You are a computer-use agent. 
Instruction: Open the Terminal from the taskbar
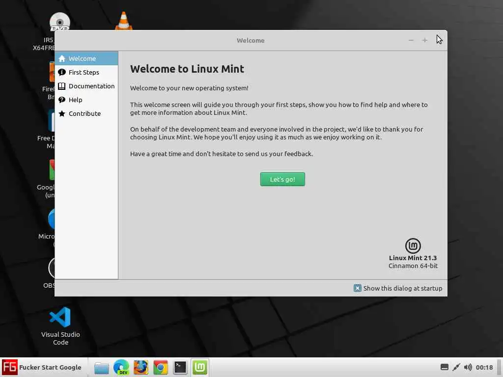(180, 367)
